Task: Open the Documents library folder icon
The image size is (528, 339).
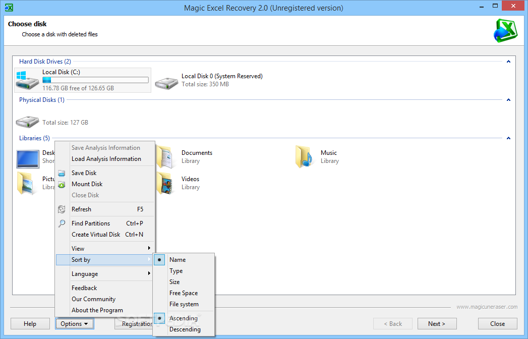Action: (165, 157)
